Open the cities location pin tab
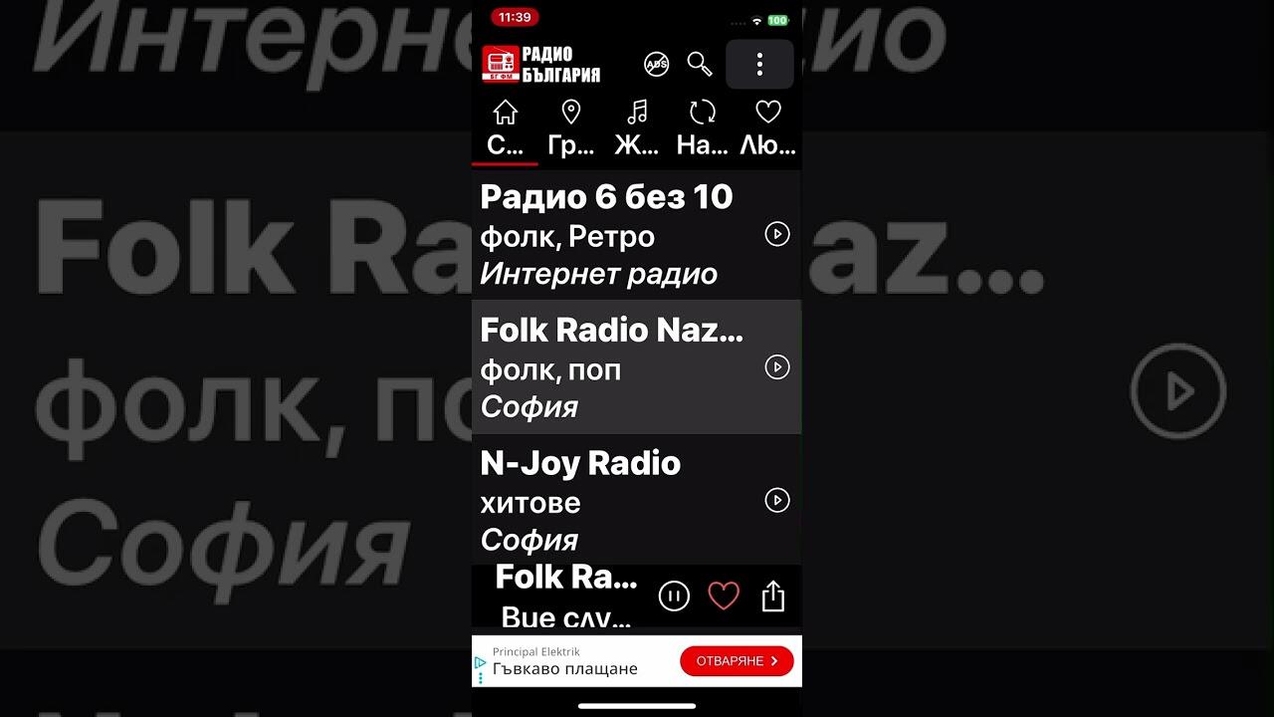The width and height of the screenshot is (1274, 717). [570, 128]
